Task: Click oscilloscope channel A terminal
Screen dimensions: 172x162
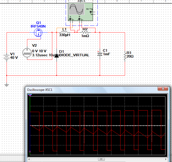Action: click(x=70, y=19)
